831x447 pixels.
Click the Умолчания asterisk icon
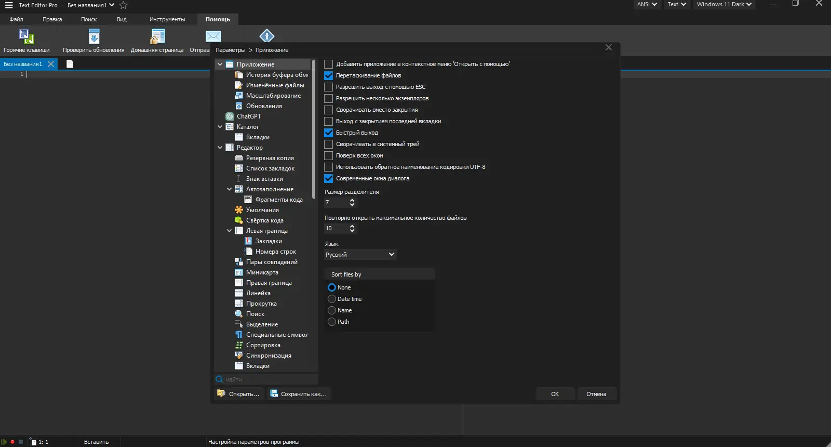239,210
